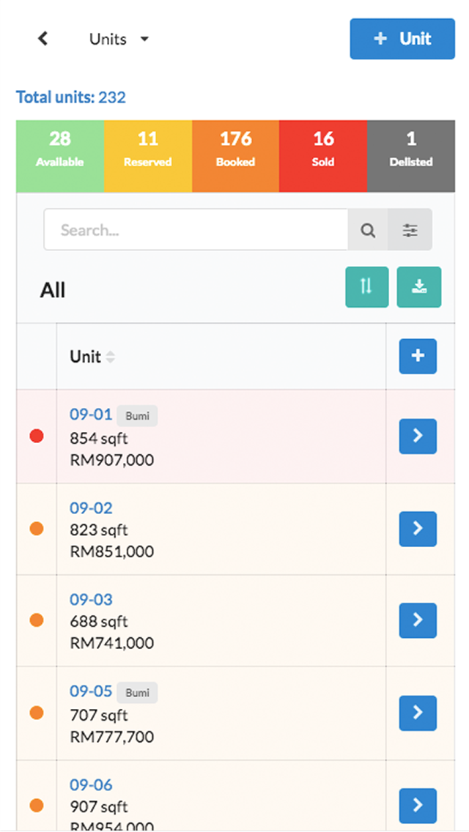Screen dimensions: 469x832
Task: Open the chevron for unit 09-03
Action: (418, 620)
